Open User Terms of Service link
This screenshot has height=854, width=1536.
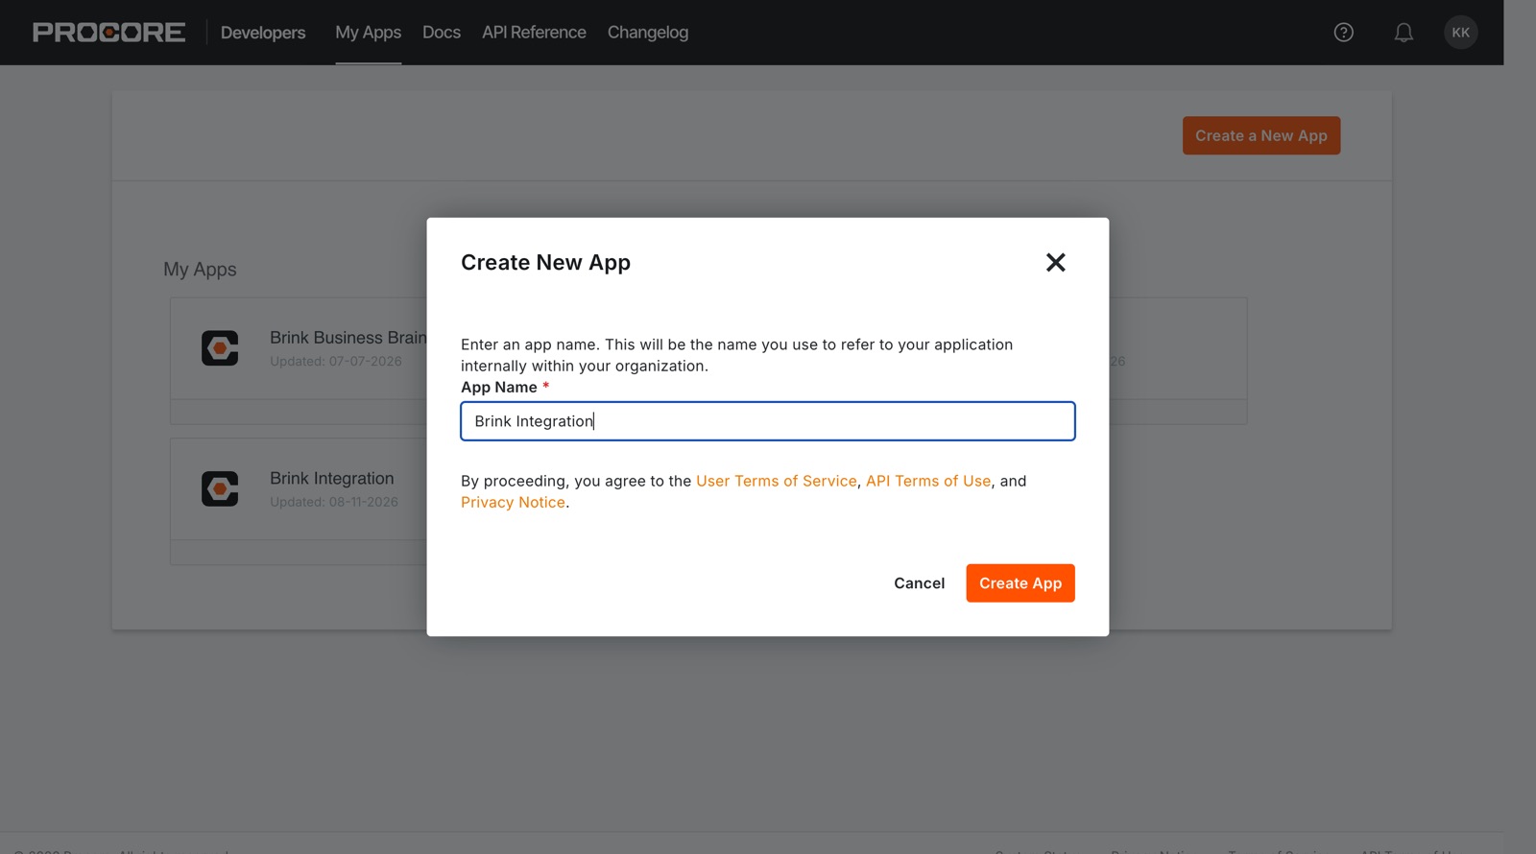pos(777,481)
